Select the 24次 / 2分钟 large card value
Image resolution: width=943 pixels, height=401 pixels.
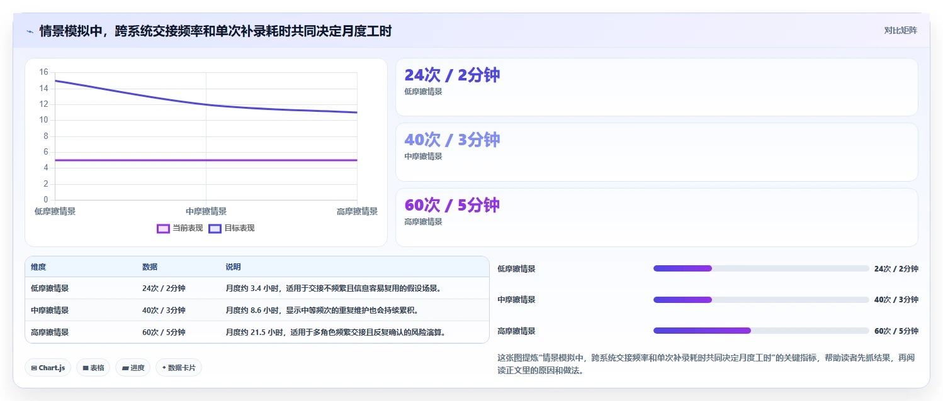click(452, 75)
